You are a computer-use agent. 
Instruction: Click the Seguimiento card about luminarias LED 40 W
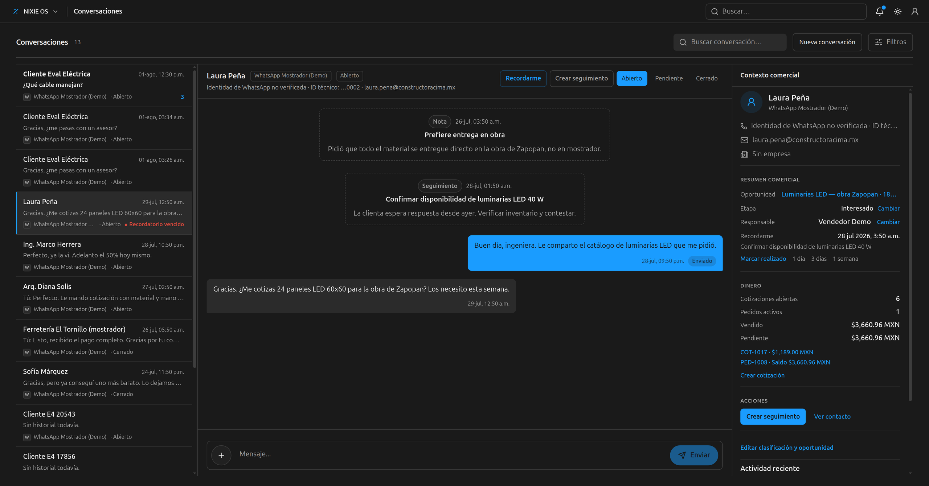(464, 199)
